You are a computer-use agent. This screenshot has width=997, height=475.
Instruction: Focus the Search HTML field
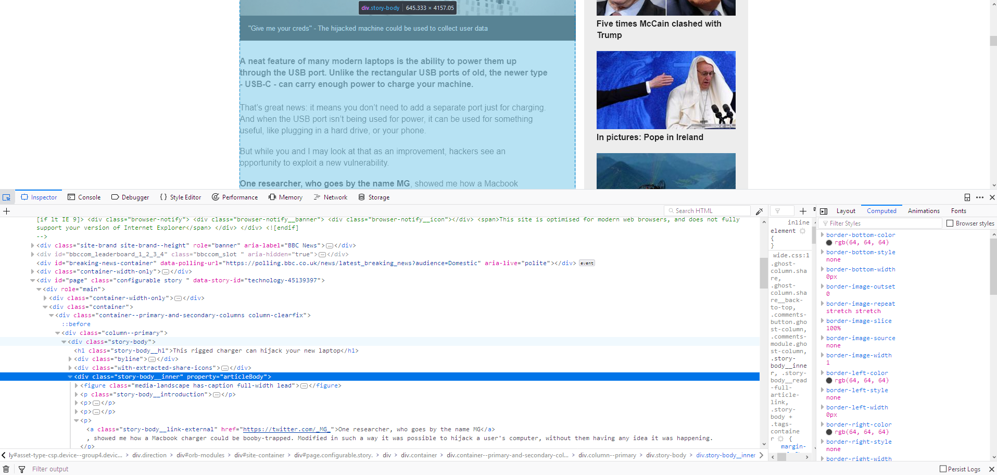(x=707, y=211)
